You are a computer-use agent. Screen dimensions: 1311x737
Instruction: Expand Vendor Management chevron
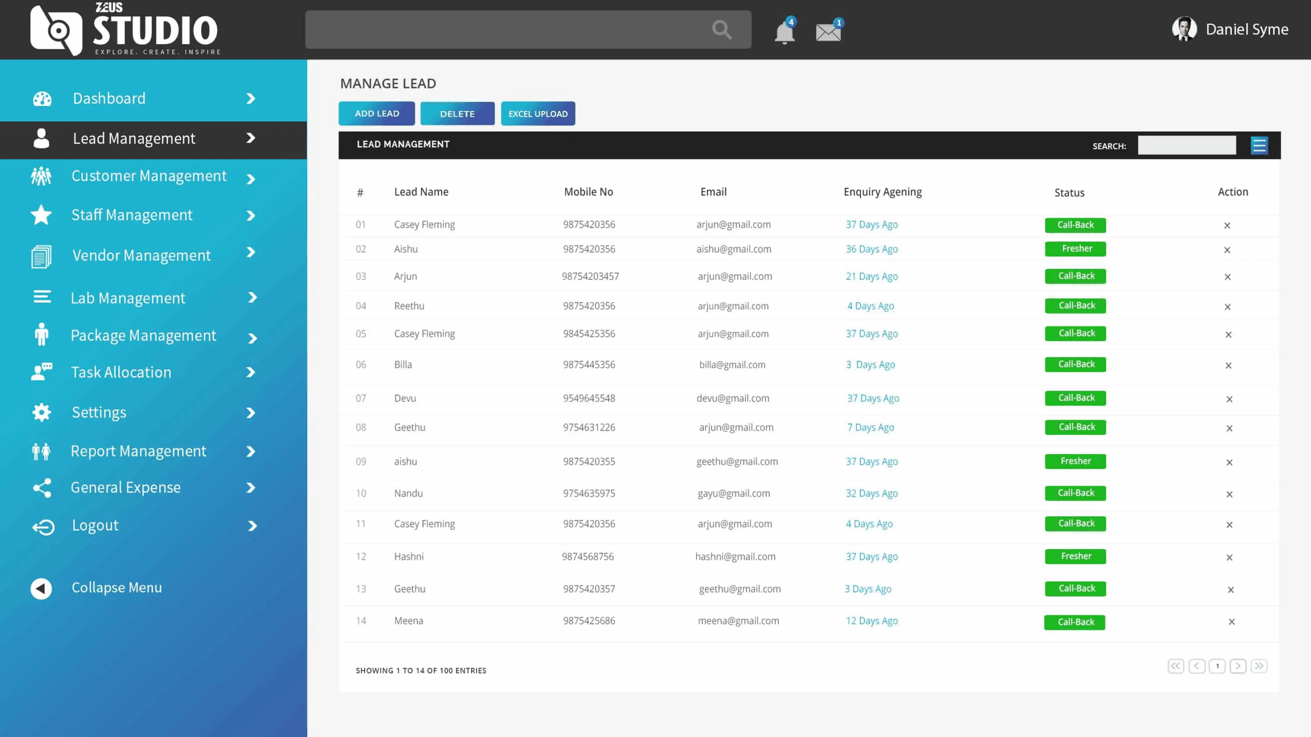(x=250, y=252)
